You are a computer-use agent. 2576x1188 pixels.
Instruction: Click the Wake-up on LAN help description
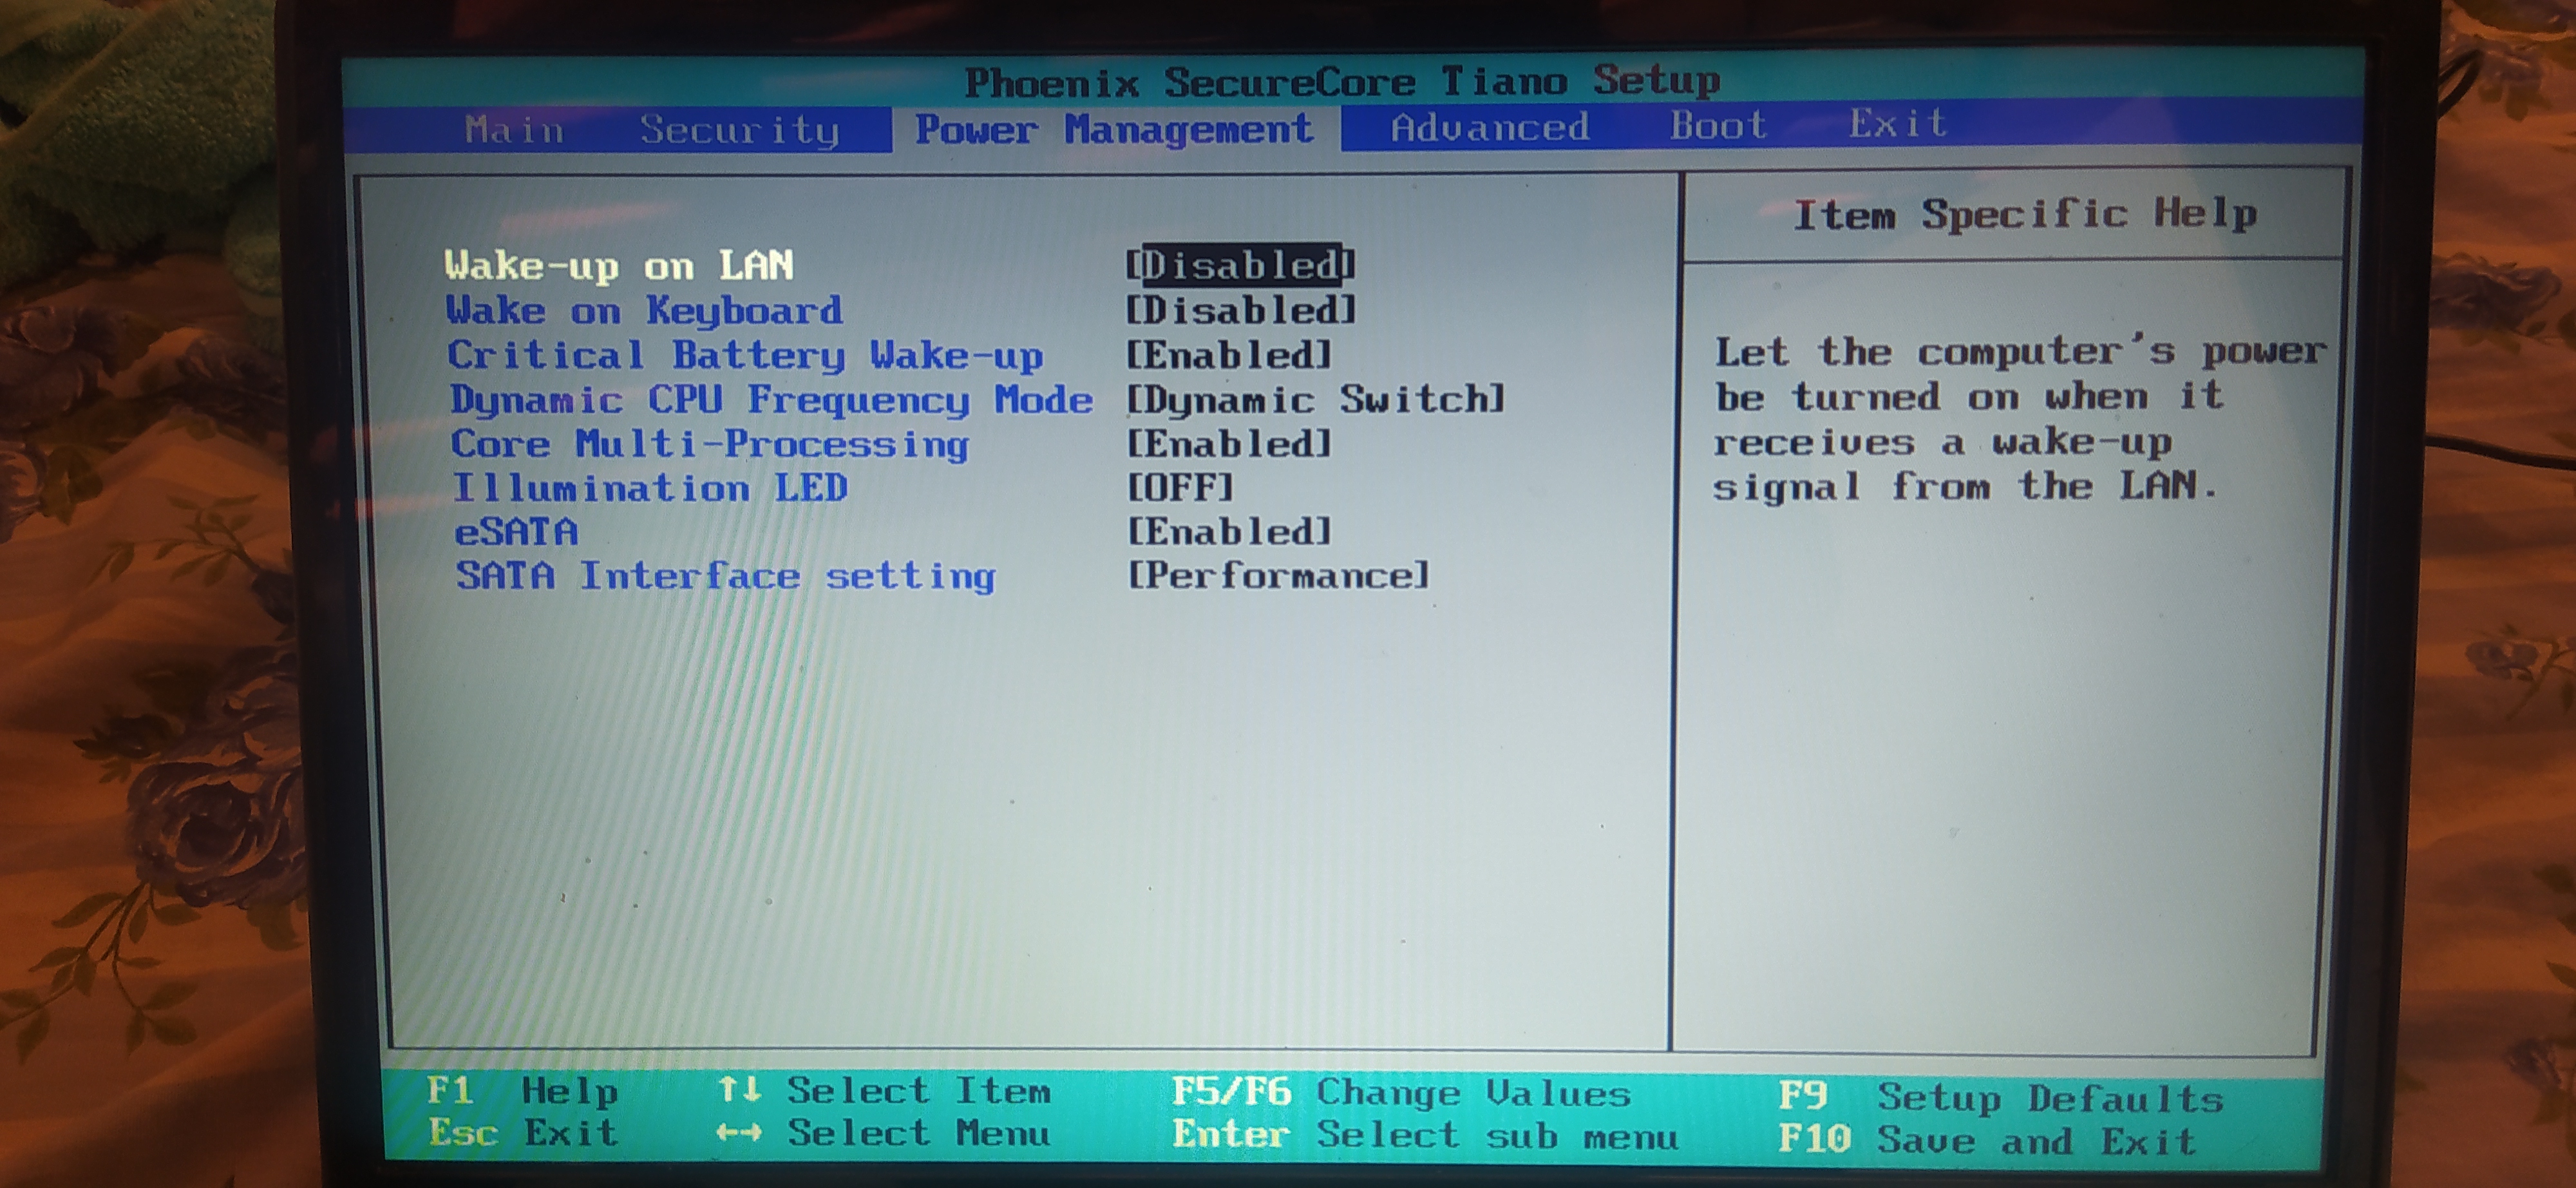coord(2020,420)
